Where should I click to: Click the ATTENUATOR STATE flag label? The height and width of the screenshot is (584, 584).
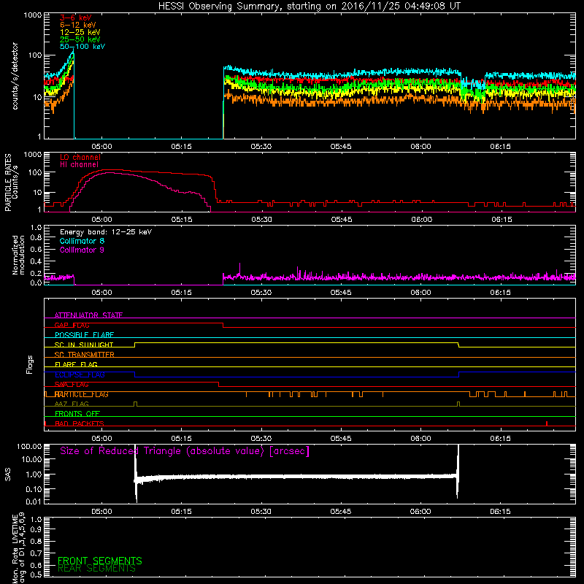click(x=88, y=315)
